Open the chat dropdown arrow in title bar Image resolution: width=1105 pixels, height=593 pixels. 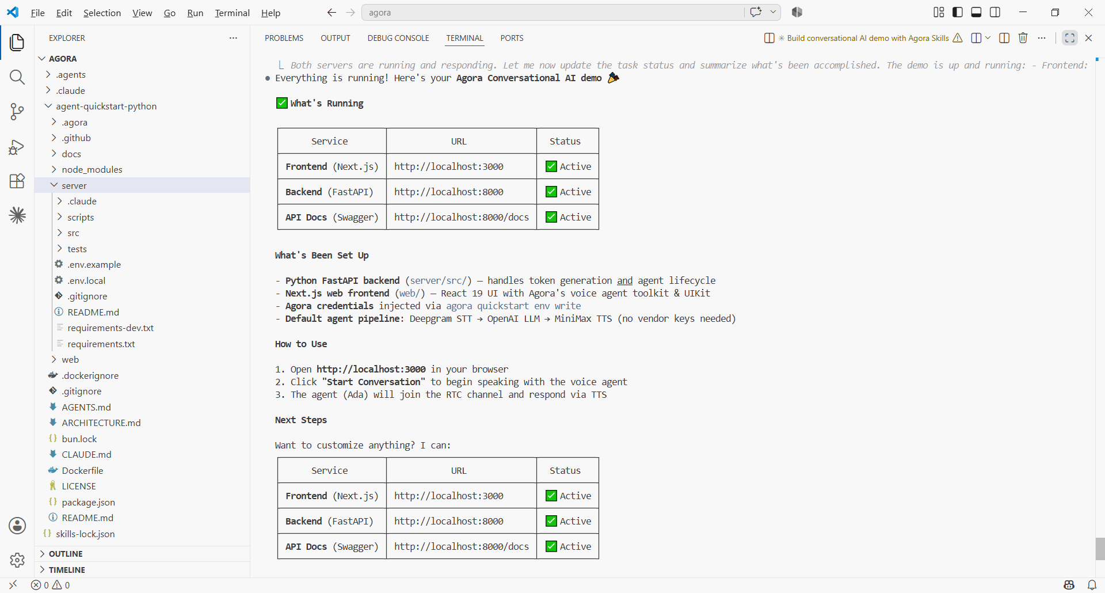click(x=773, y=12)
